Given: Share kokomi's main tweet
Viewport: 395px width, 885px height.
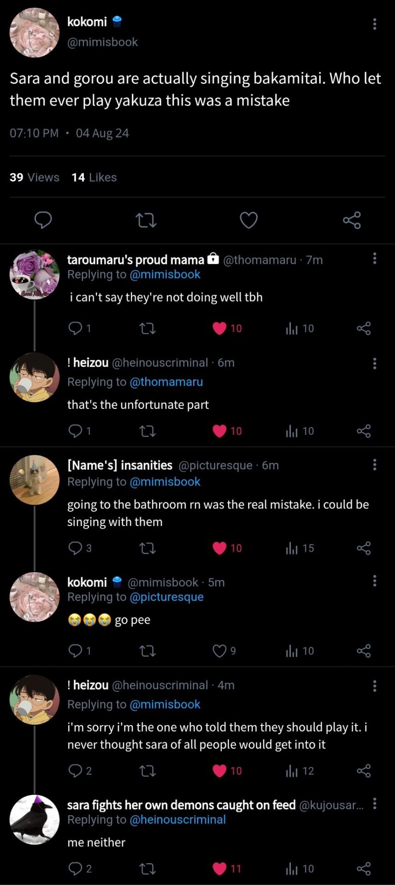Looking at the screenshot, I should pos(352,220).
